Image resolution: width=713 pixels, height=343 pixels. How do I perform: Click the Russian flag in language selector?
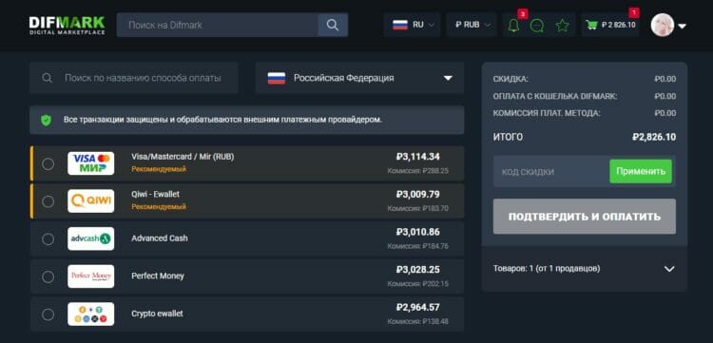point(400,25)
